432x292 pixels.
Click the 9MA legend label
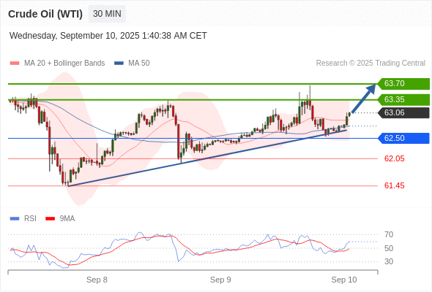tap(67, 219)
